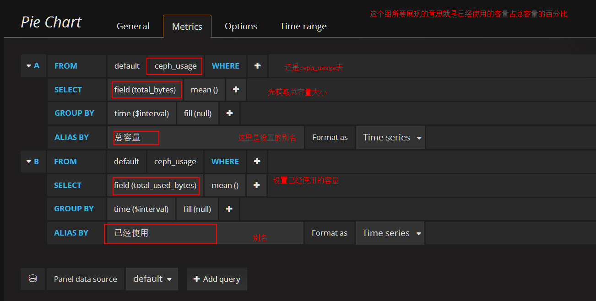Click the plus icon in query A SELECT row
Image resolution: width=596 pixels, height=301 pixels.
[236, 90]
